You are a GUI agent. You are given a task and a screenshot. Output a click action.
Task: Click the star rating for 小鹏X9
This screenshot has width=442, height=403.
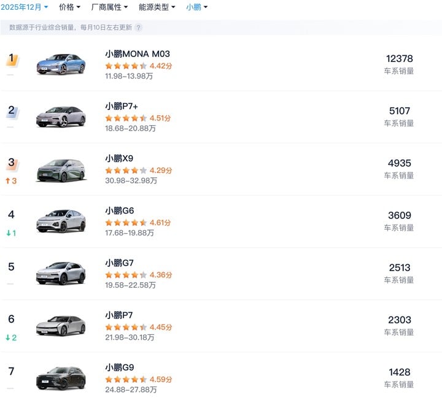coord(126,171)
